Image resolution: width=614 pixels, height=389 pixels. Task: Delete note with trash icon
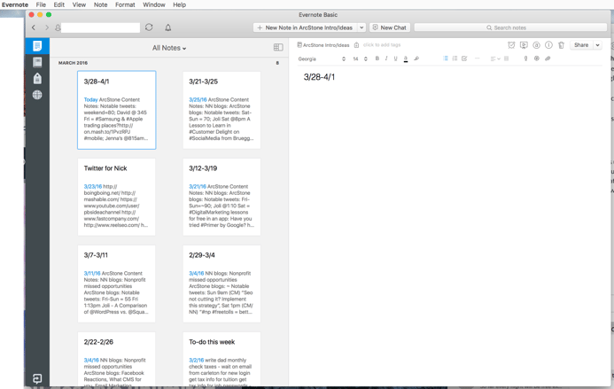(x=561, y=45)
